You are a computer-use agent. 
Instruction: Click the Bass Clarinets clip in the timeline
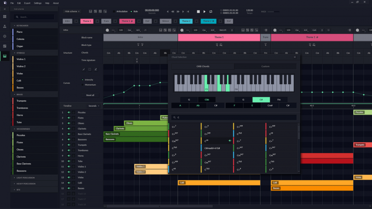[x=136, y=134]
